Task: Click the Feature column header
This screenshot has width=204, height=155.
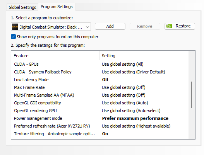Action: click(x=55, y=56)
